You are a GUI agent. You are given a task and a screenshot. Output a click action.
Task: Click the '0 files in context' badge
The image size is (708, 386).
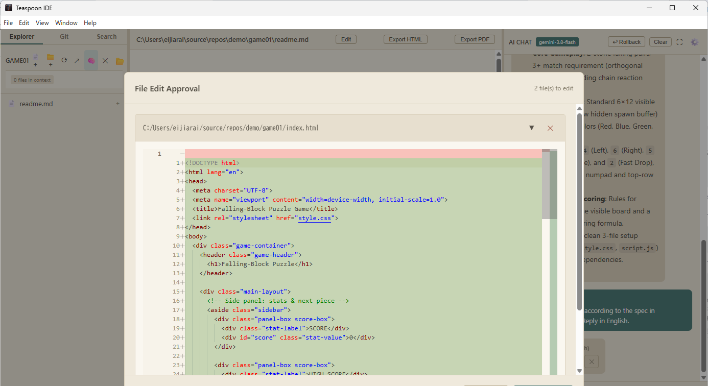(x=32, y=80)
